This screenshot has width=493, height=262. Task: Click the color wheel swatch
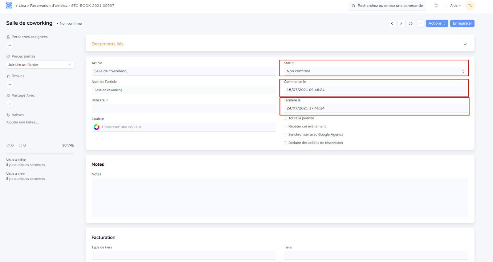point(96,127)
